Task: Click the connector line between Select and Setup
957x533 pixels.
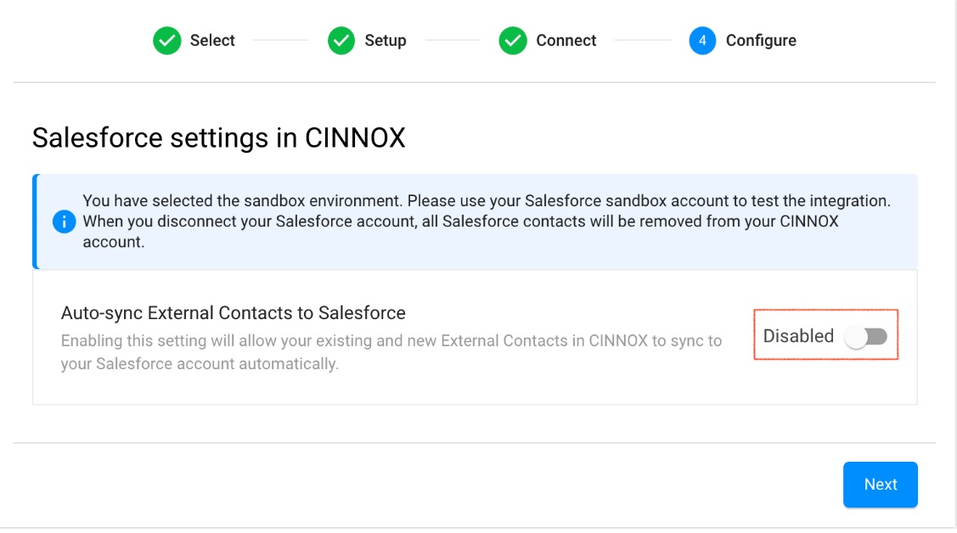Action: [281, 41]
